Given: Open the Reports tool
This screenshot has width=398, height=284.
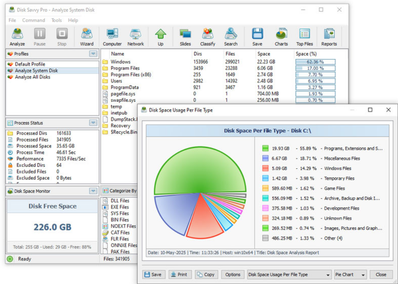Looking at the screenshot, I should click(x=329, y=36).
